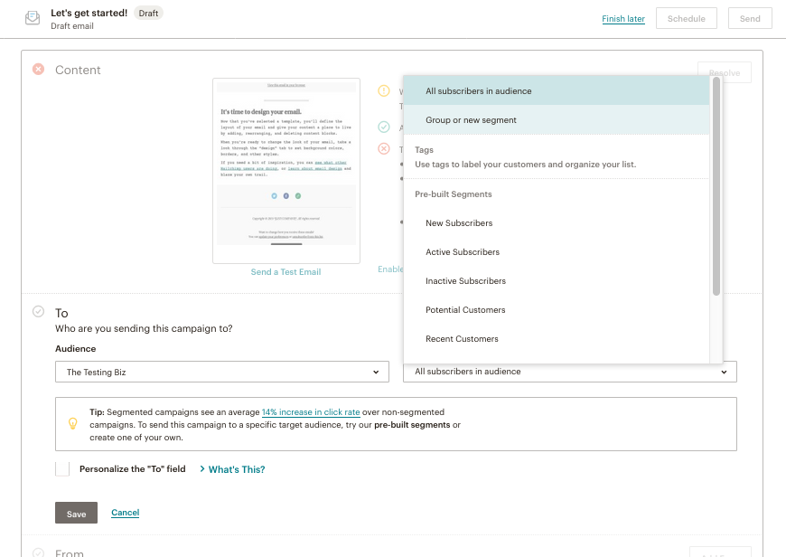Screen dimensions: 786x557
Task: Select Recent Customers segment
Action: (557, 339)
